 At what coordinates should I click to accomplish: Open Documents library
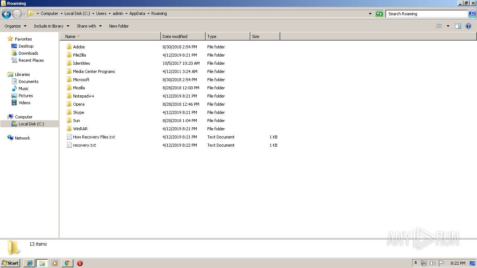(28, 82)
